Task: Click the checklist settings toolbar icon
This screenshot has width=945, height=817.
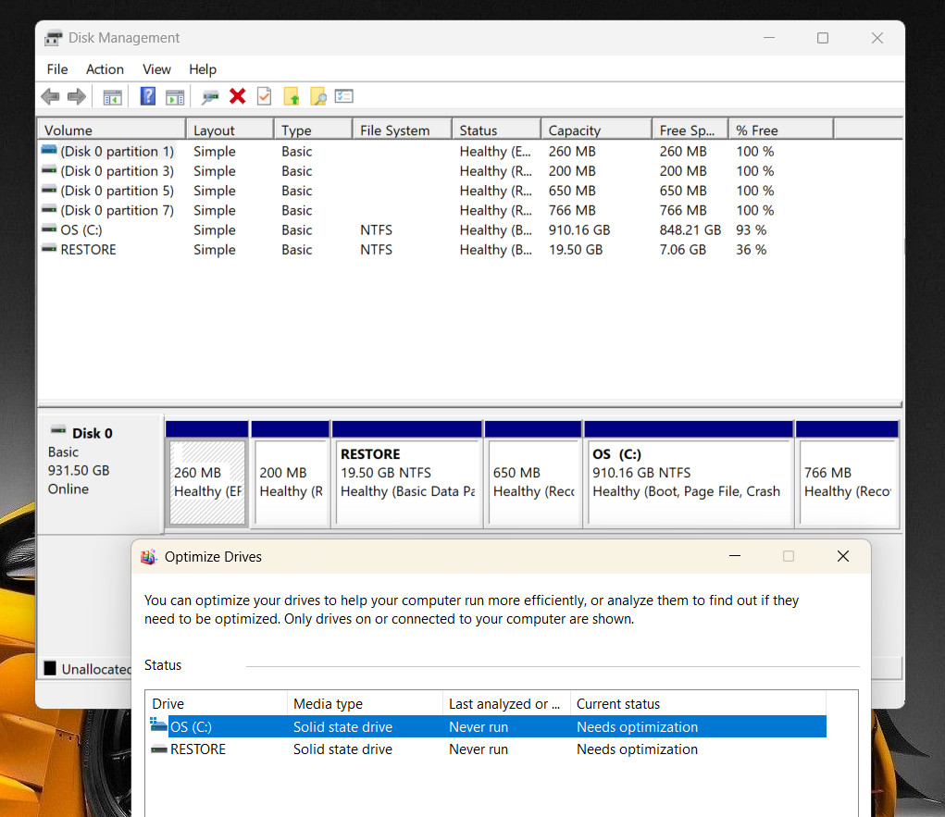Action: point(344,96)
